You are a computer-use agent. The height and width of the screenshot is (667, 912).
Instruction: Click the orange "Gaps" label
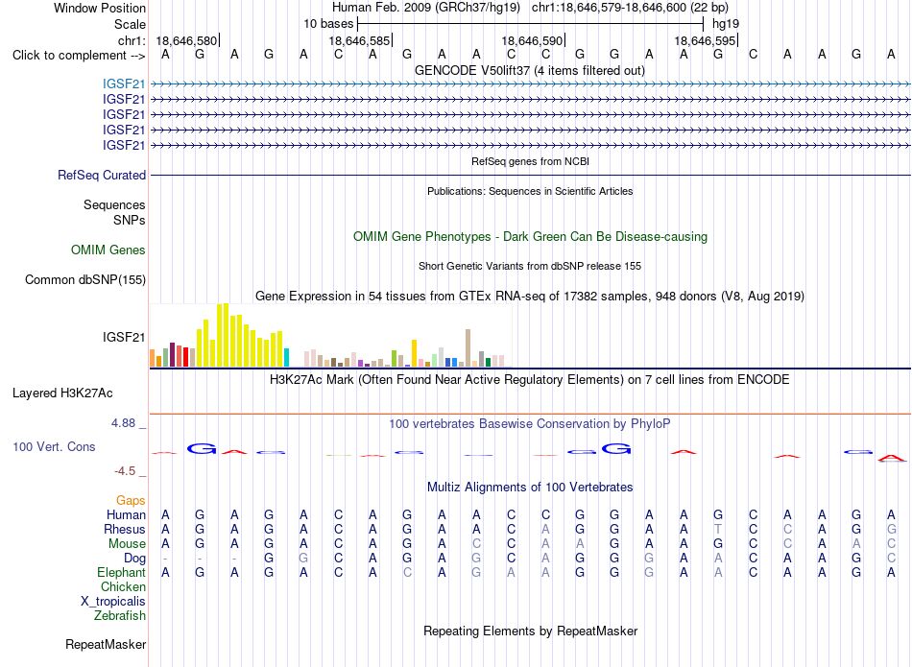131,501
